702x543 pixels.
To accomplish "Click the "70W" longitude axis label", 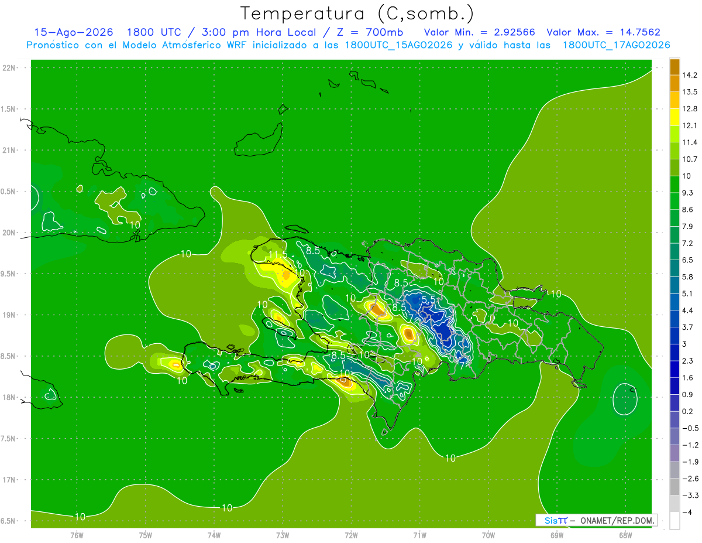I will click(x=488, y=535).
